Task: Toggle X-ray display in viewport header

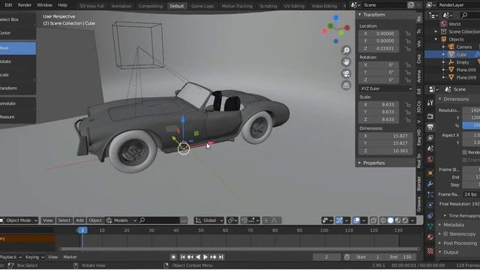Action: (373, 220)
